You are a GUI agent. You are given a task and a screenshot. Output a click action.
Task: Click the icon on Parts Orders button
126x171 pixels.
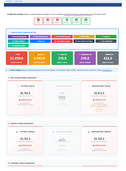80,37
